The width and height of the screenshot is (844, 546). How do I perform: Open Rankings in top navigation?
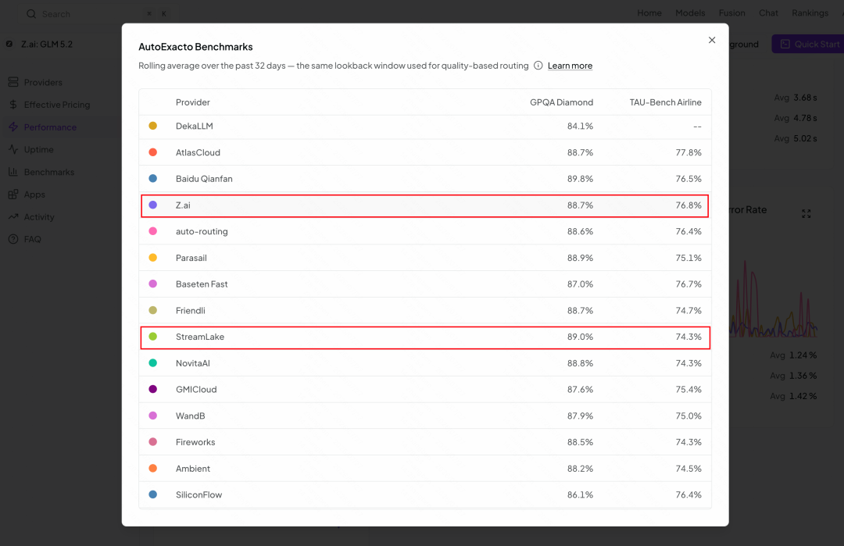click(810, 13)
